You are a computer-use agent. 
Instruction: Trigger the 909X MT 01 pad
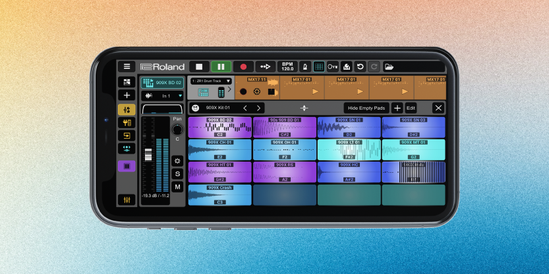pyautogui.click(x=413, y=150)
